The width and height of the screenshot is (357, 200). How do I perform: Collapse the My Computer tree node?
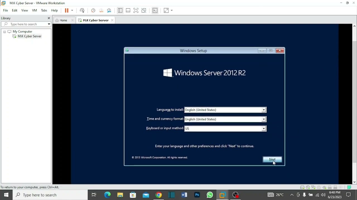tap(4, 32)
